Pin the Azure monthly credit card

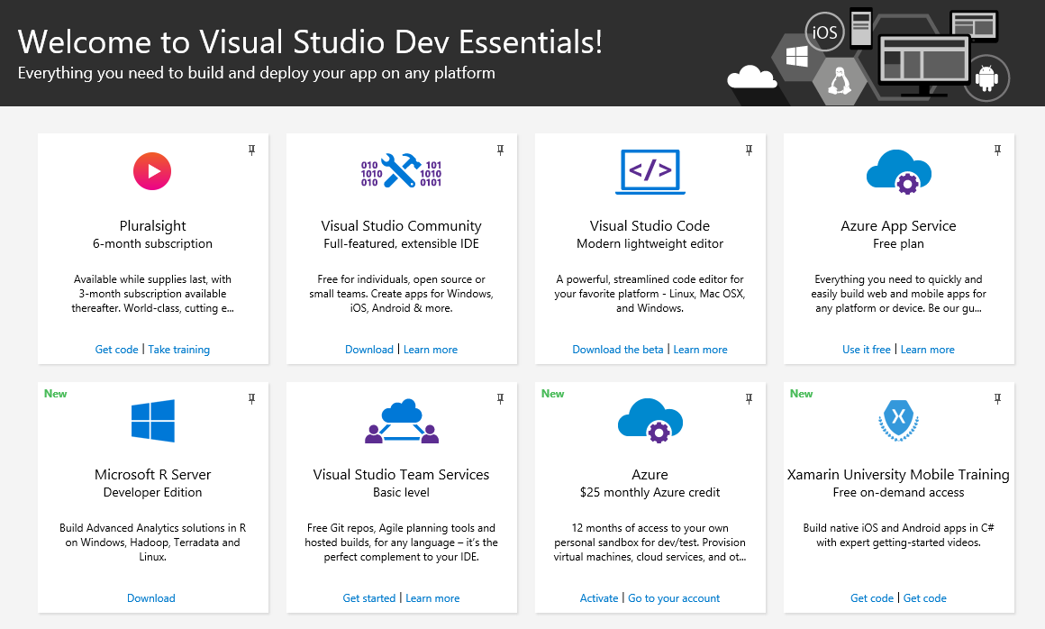coord(750,398)
